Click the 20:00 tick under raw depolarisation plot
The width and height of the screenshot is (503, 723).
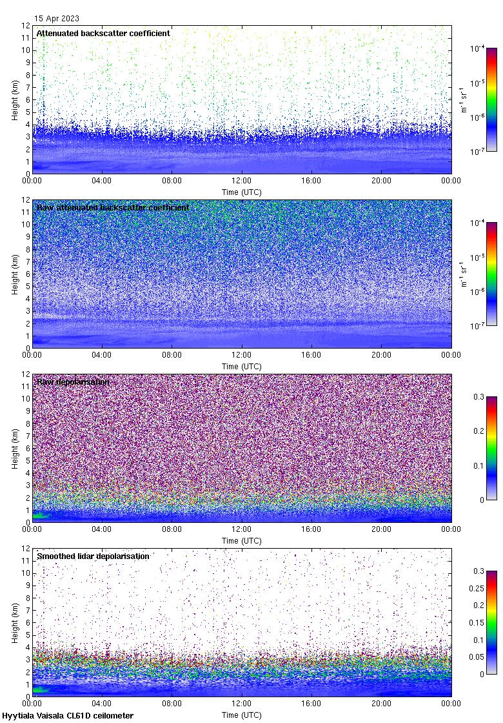point(381,530)
